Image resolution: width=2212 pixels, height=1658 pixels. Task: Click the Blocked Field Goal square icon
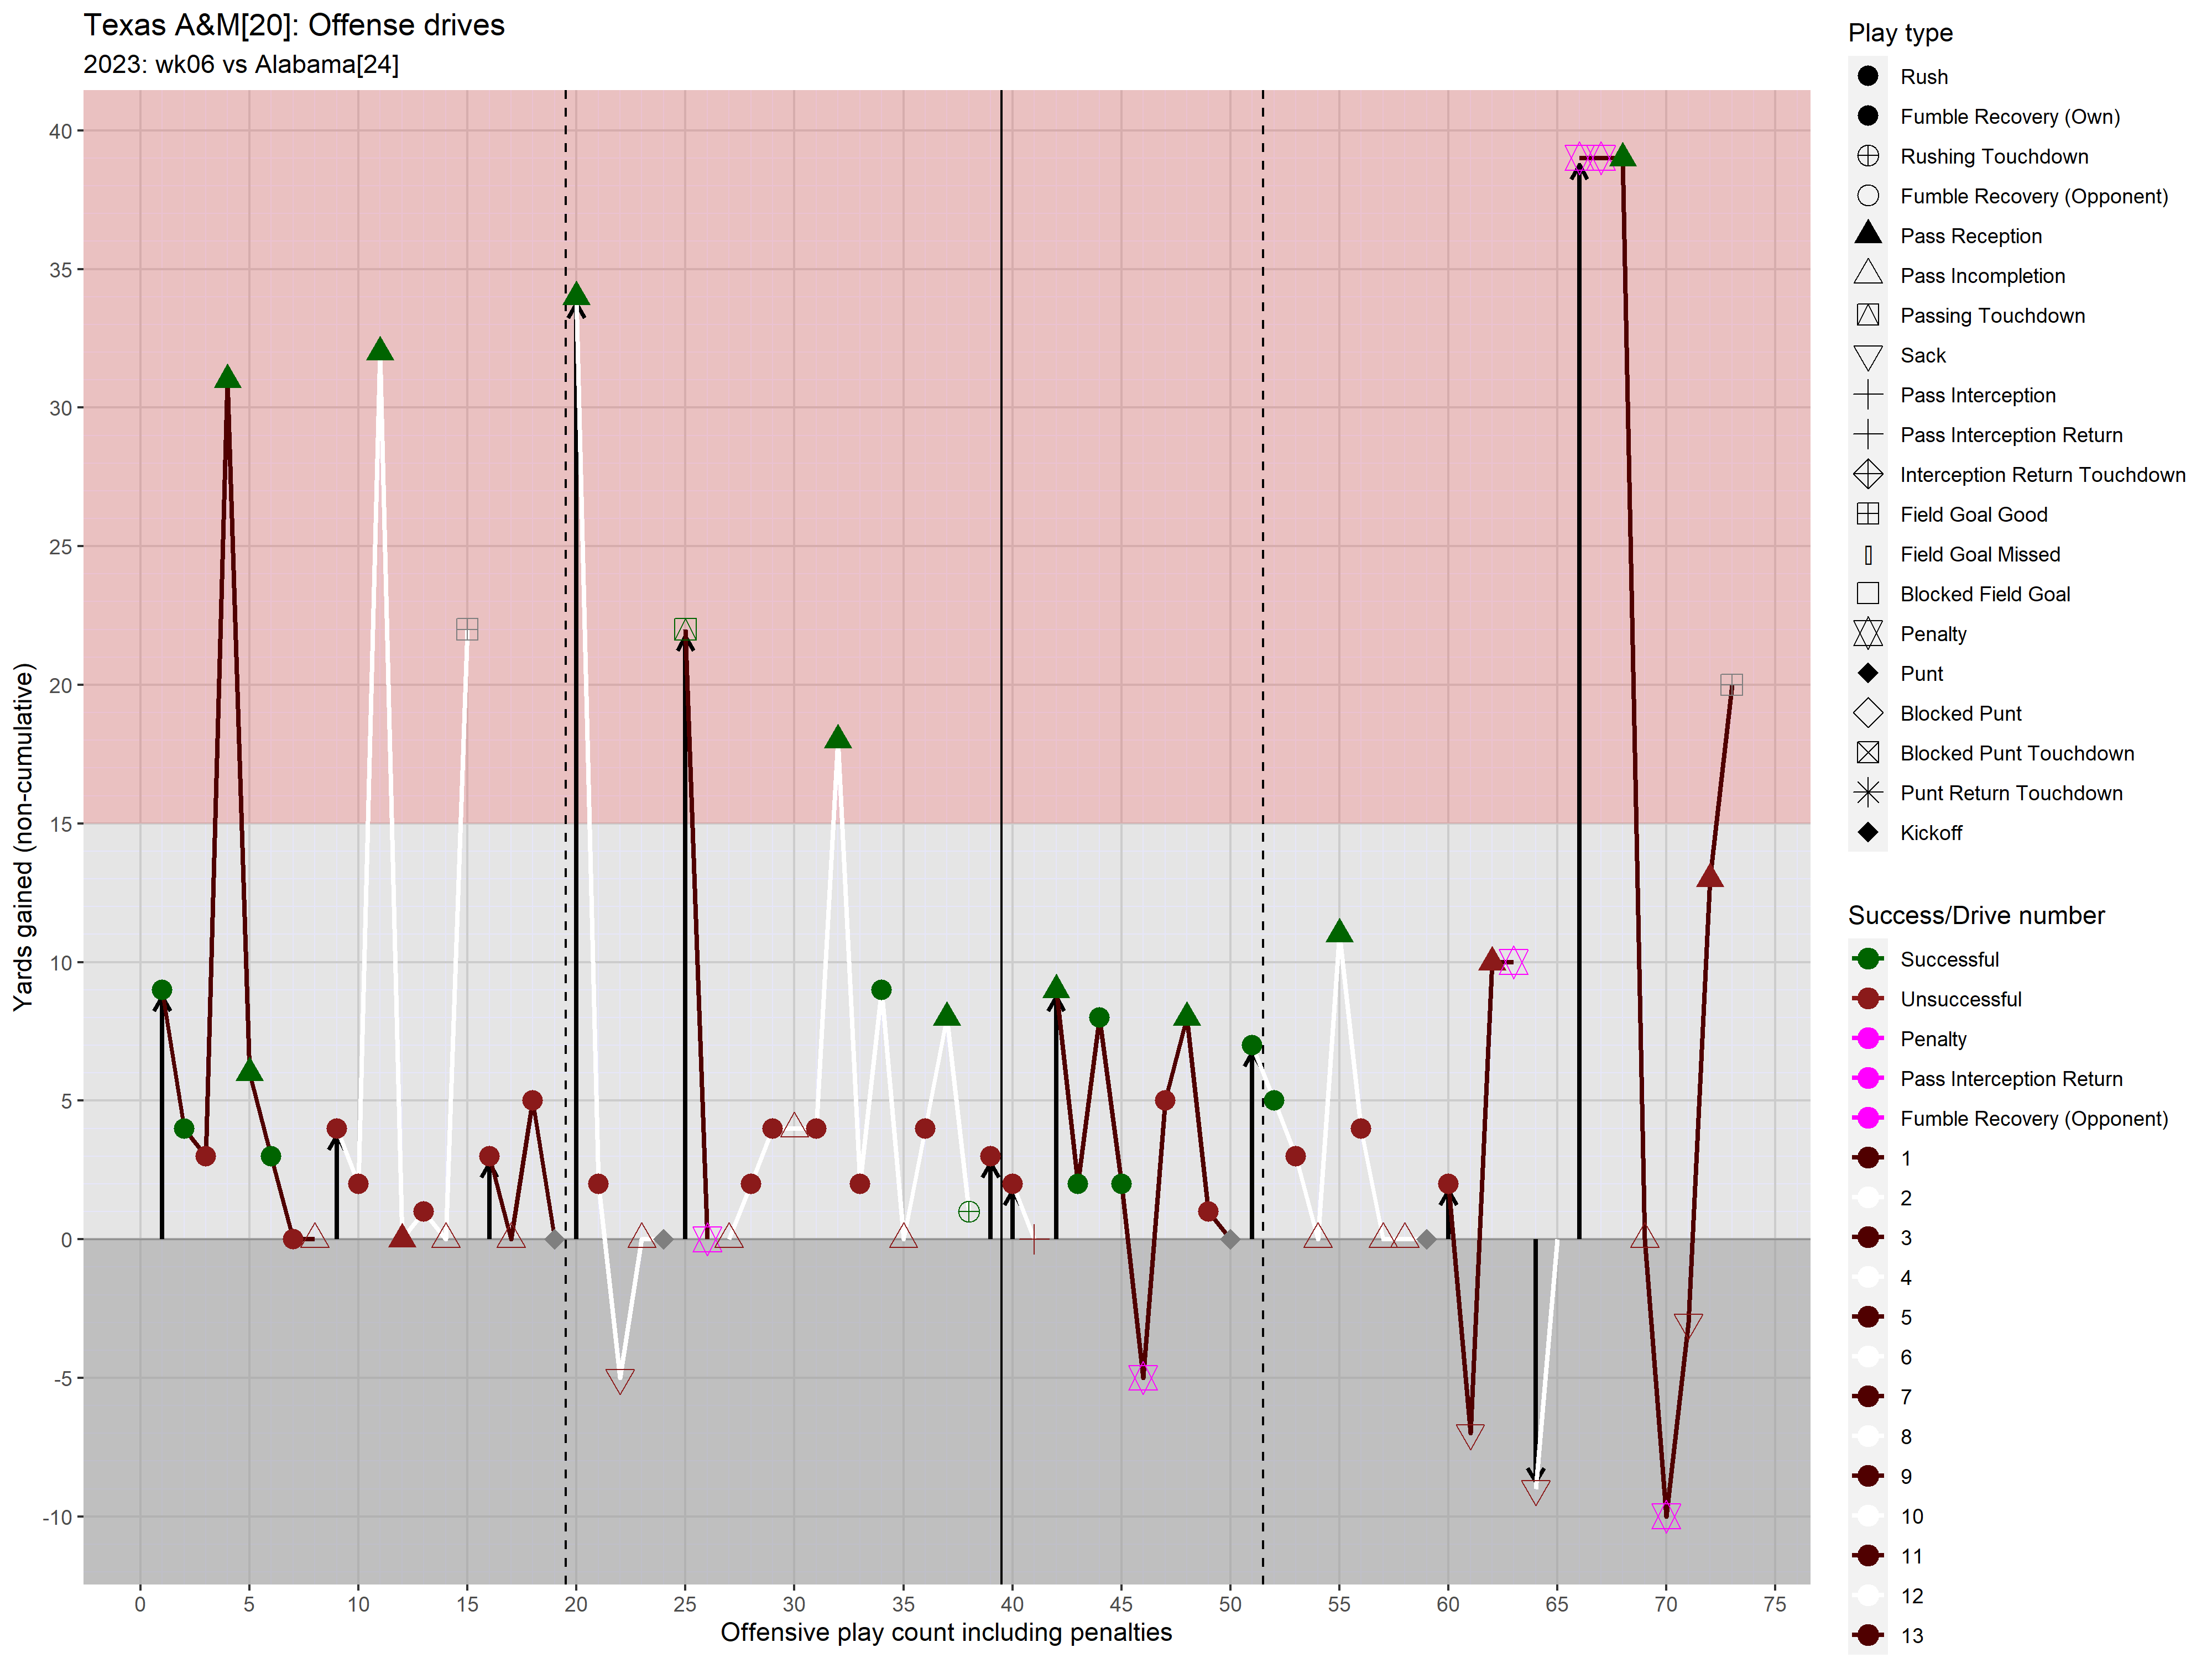[1867, 594]
